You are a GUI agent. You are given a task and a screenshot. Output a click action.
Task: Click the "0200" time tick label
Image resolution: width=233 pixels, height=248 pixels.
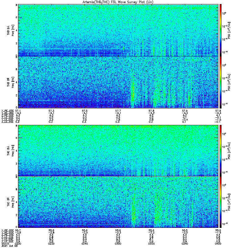point(18,244)
